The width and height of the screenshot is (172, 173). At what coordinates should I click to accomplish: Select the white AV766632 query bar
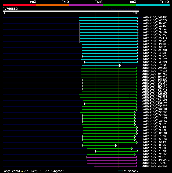point(71,11)
